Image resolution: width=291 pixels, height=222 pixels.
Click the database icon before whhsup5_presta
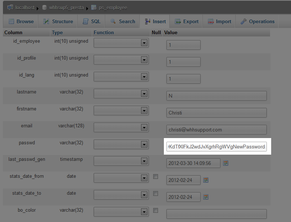tap(44, 7)
